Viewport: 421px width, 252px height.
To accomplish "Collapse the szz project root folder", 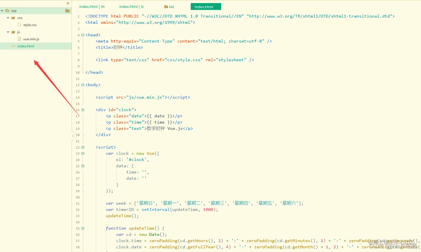I will coord(2,11).
